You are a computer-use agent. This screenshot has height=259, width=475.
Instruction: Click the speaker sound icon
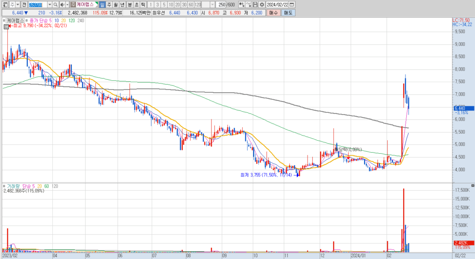(x=63, y=5)
